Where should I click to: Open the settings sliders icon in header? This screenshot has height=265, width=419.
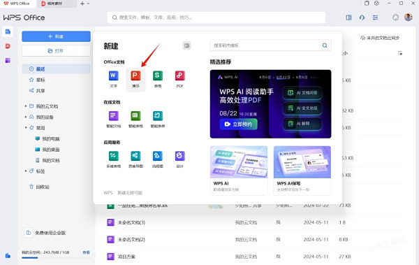(x=375, y=17)
